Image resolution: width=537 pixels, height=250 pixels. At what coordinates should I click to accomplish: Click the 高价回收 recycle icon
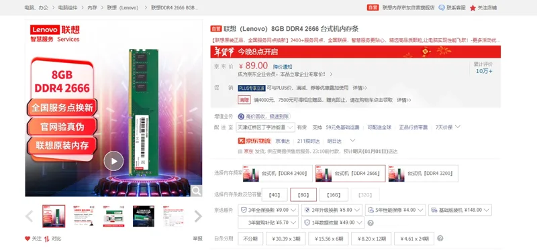[241, 117]
